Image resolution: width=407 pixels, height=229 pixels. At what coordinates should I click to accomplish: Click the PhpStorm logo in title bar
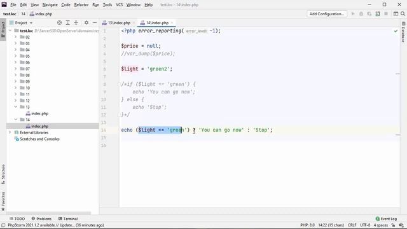[4, 4]
